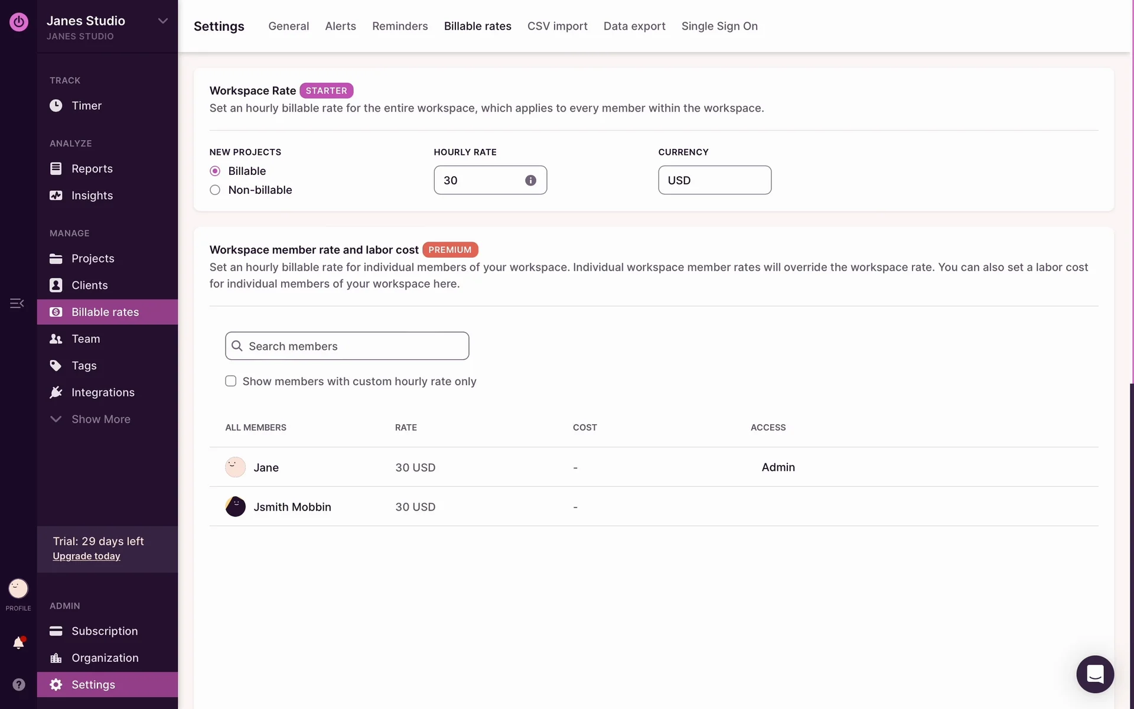1134x709 pixels.
Task: Click the Toggl power logo icon
Action: (18, 22)
